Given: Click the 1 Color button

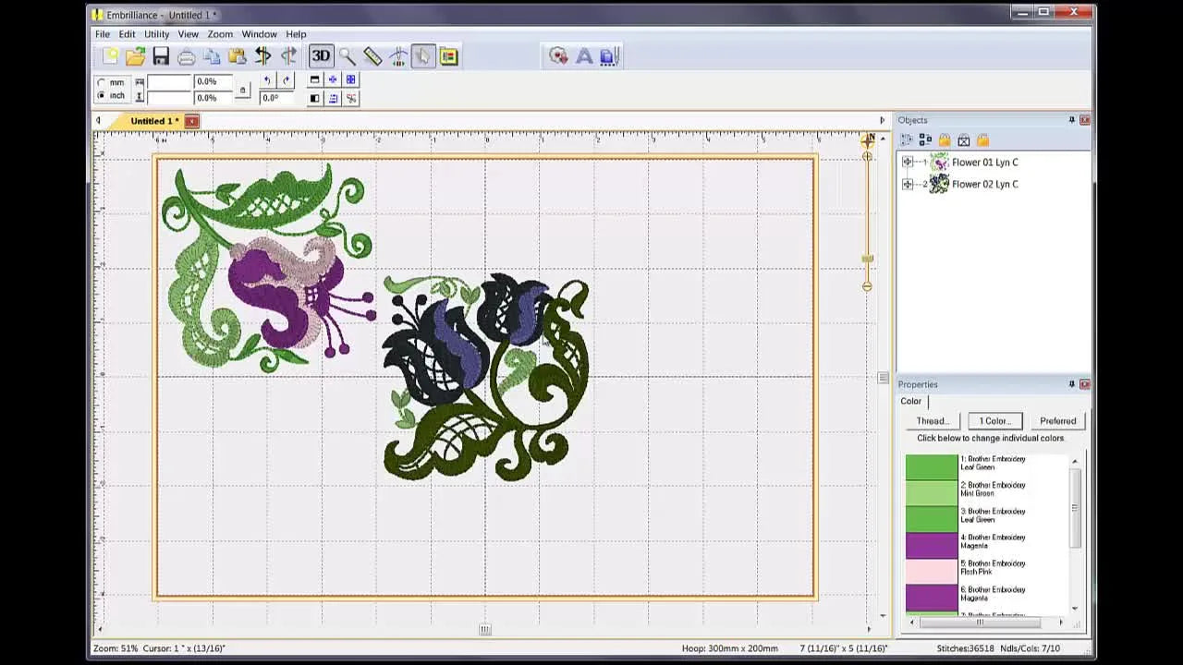Looking at the screenshot, I should pos(994,420).
